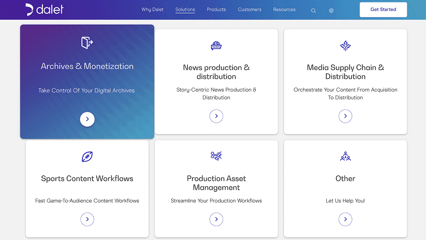The image size is (426, 240).
Task: Select the Solutions nav item
Action: pos(185,10)
